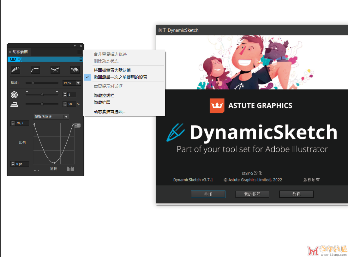
Task: Open the blue bar's hamburger menu
Action: pyautogui.click(x=81, y=59)
